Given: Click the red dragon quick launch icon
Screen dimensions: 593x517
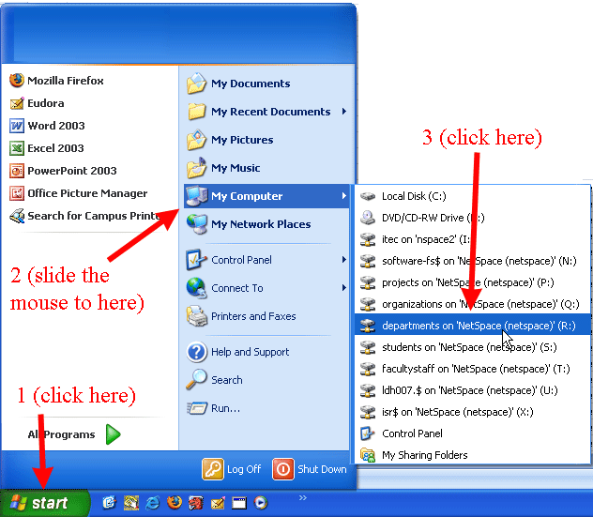Looking at the screenshot, I should pyautogui.click(x=196, y=502).
